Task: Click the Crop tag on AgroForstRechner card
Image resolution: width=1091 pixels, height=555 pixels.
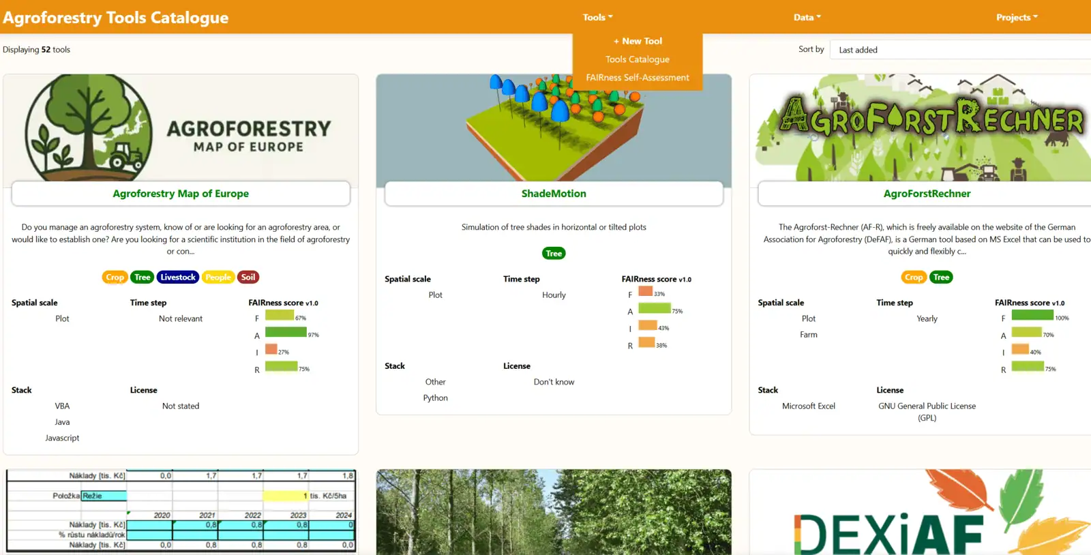Action: pyautogui.click(x=914, y=277)
